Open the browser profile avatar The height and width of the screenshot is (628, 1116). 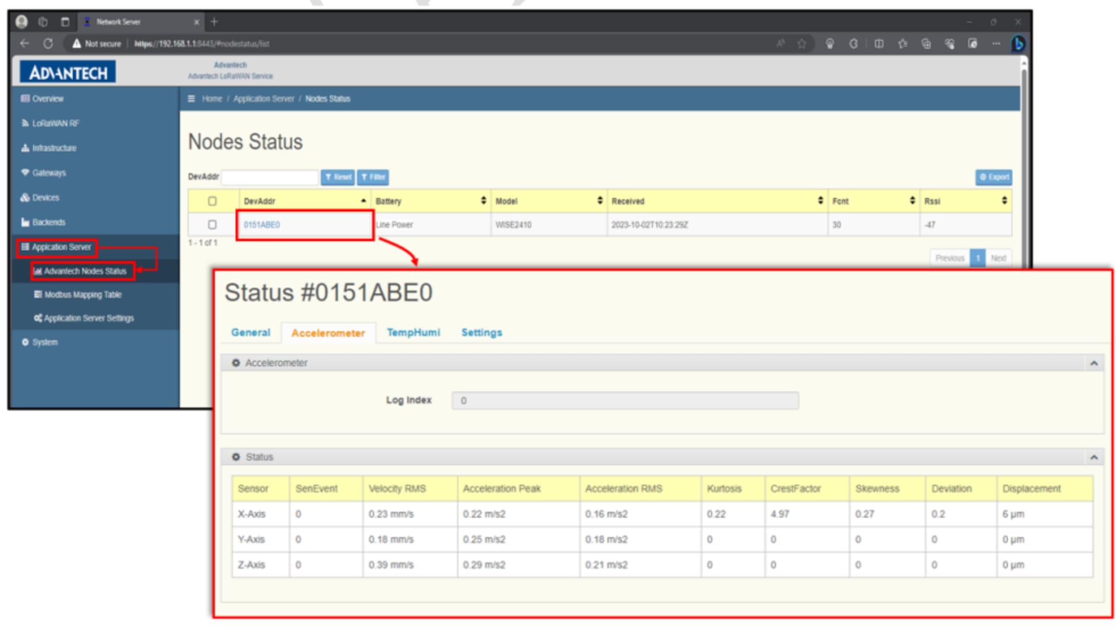pyautogui.click(x=22, y=22)
